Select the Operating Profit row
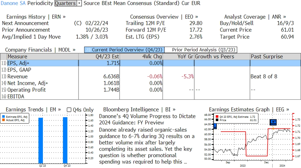Viewport: 301px width, 168px height. pyautogui.click(x=150, y=90)
